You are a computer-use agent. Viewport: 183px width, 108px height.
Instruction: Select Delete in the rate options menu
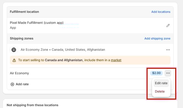coord(160,92)
